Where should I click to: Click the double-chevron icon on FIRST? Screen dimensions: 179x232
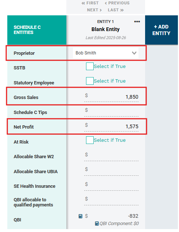click(83, 3)
